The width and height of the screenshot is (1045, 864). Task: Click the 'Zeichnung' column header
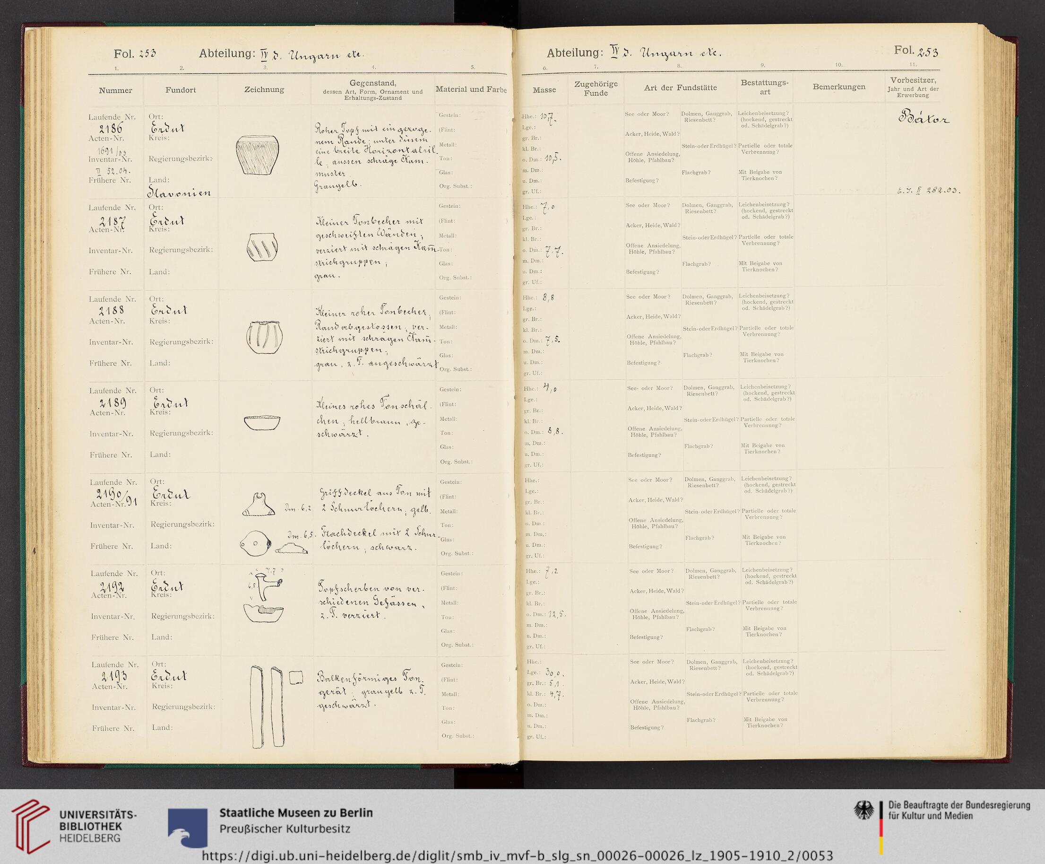click(x=264, y=89)
